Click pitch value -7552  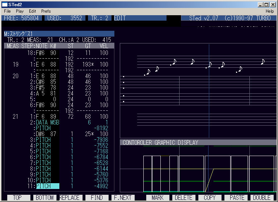pyautogui.click(x=101, y=146)
